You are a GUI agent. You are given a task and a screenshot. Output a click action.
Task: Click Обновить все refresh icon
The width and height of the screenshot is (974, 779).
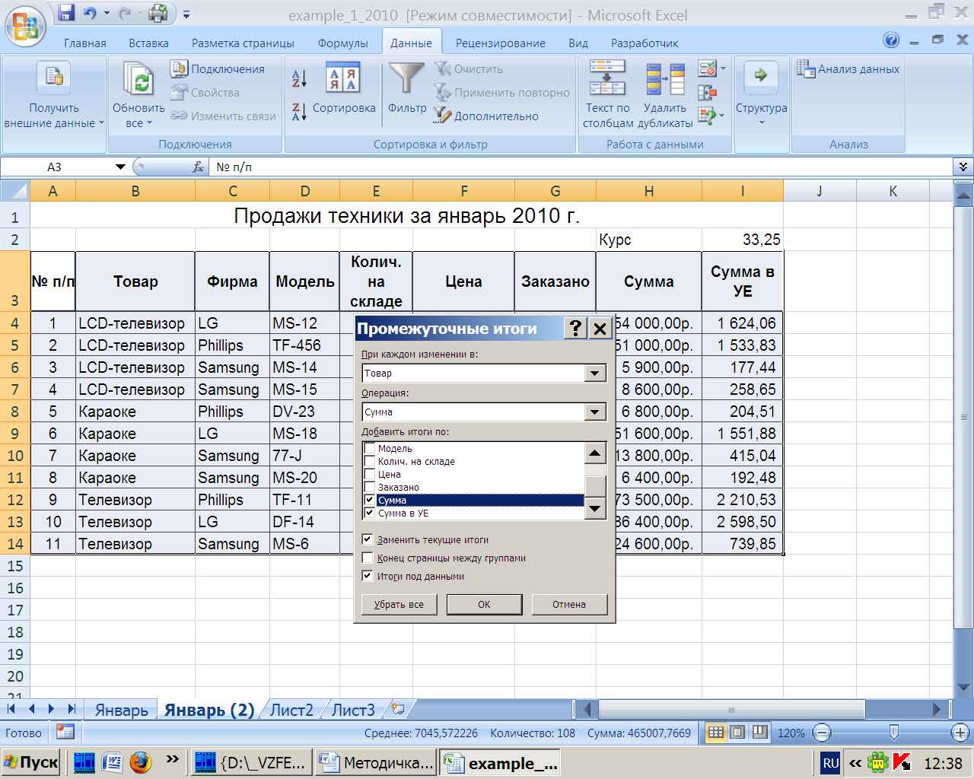[139, 78]
